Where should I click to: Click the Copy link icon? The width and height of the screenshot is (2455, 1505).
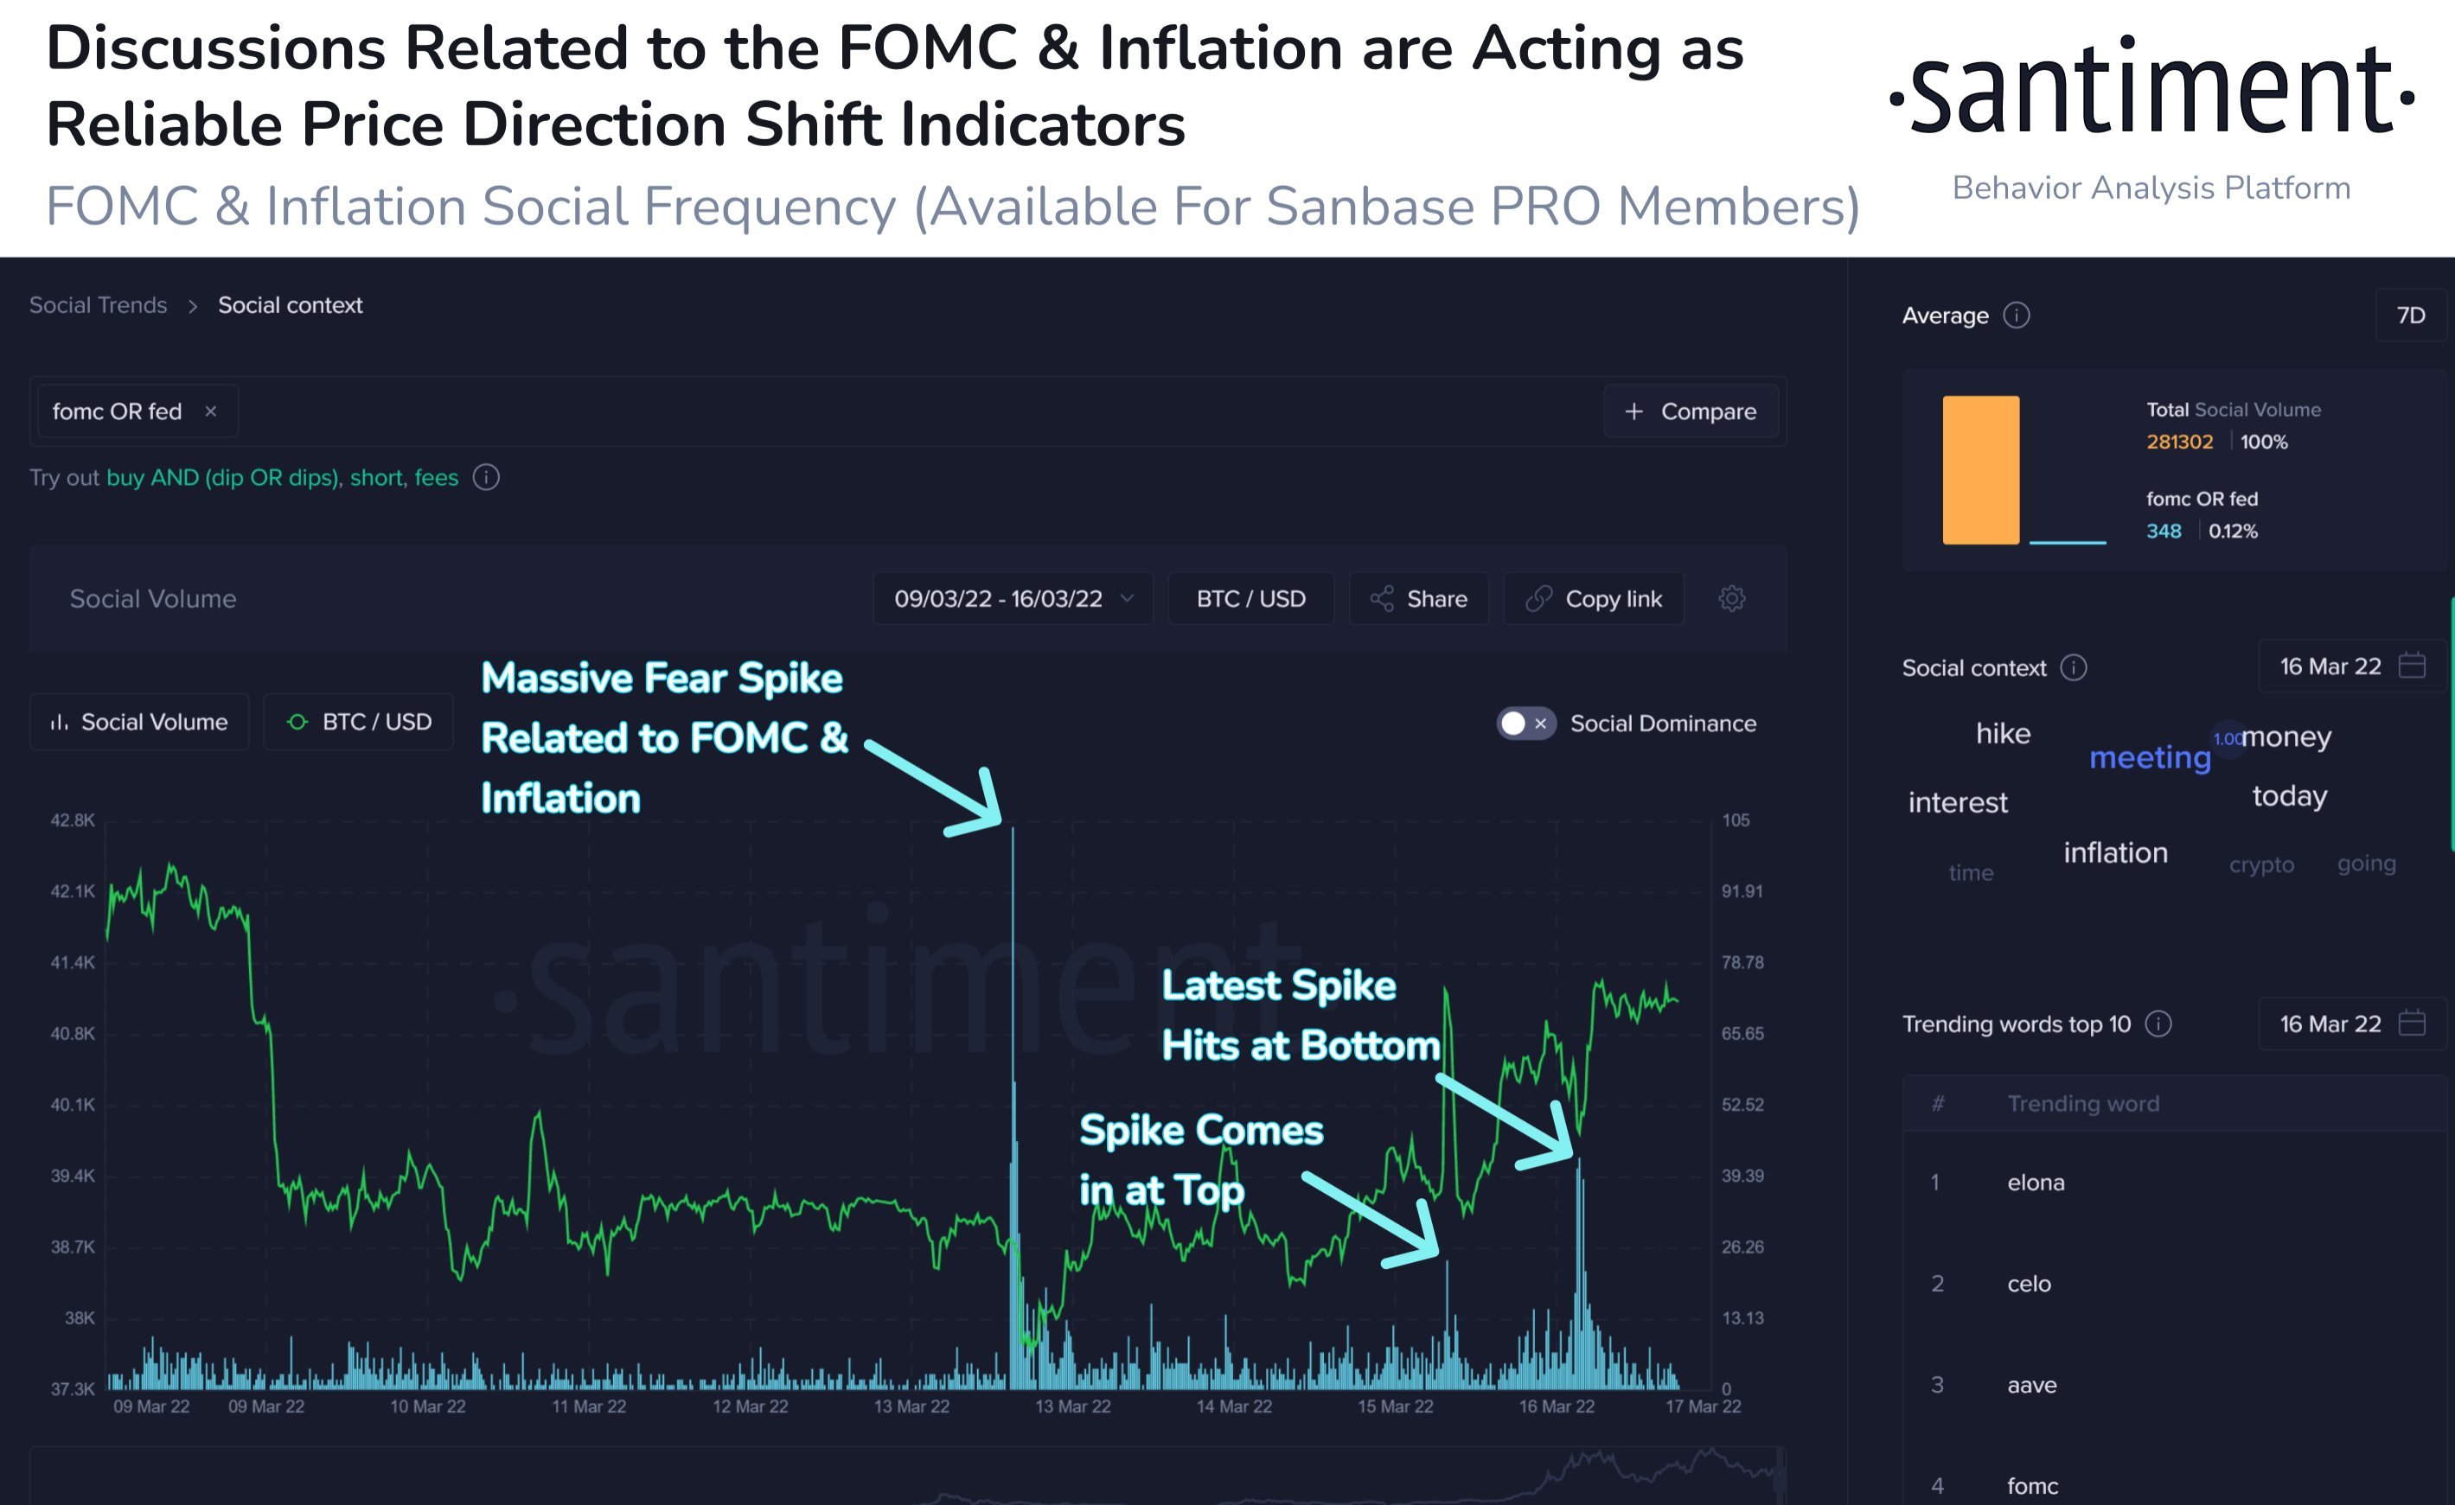1538,598
